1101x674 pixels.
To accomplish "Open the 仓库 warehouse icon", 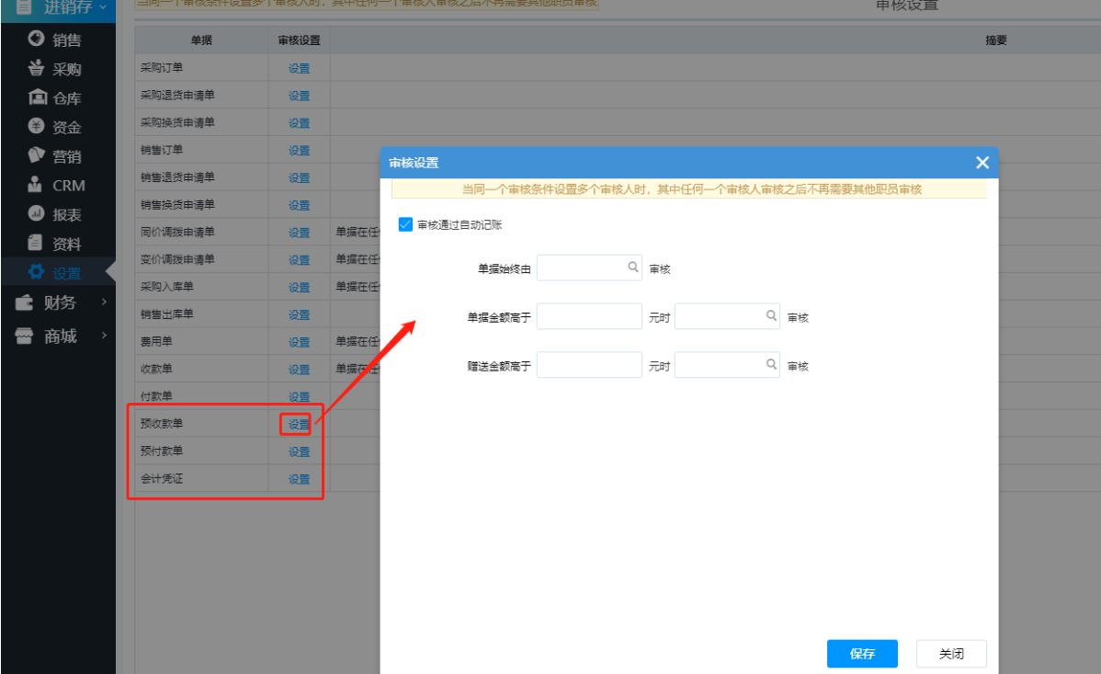I will [x=37, y=97].
